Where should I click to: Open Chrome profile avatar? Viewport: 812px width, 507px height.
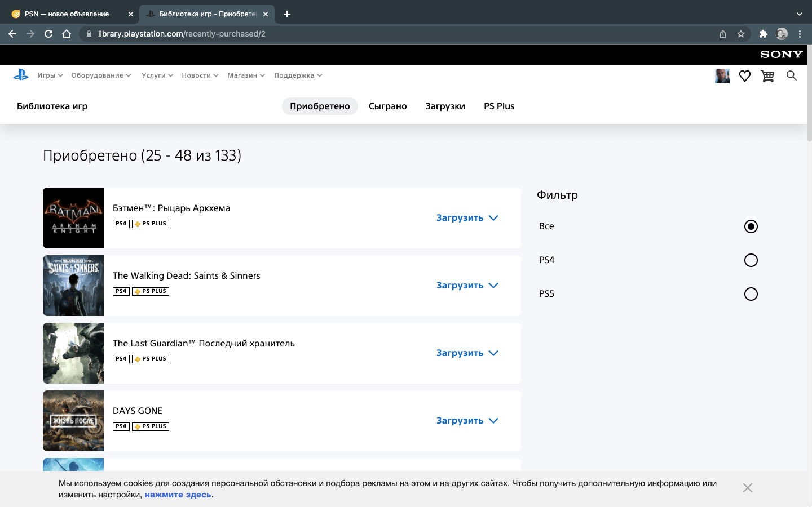tap(782, 34)
